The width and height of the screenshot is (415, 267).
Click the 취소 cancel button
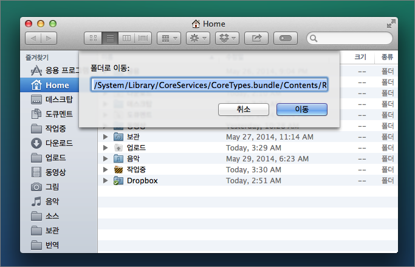coord(244,109)
